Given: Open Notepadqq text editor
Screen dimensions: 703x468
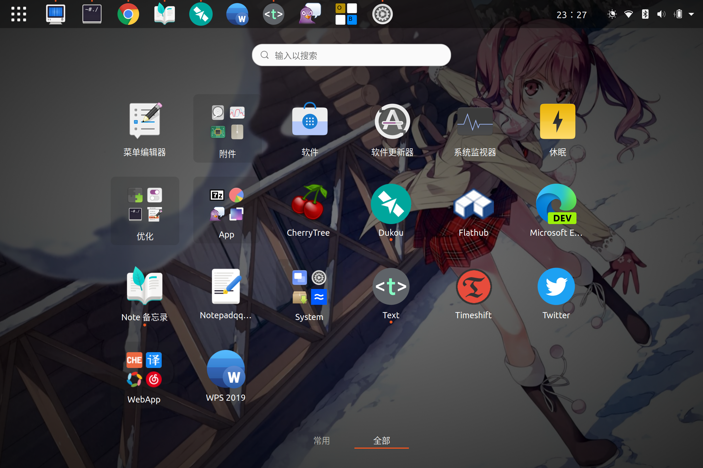Looking at the screenshot, I should [226, 287].
